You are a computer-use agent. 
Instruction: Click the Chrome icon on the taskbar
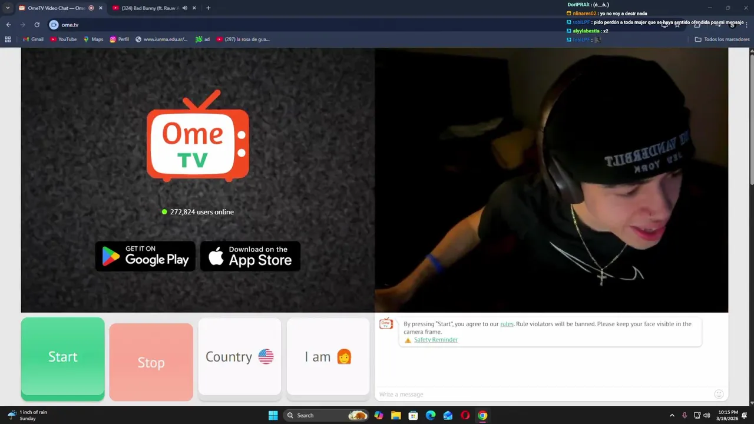(482, 415)
